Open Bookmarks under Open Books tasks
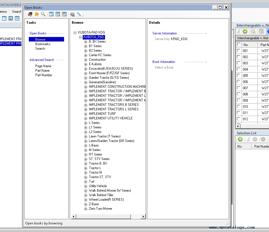Screen dimensions: 269x232 pos(43,44)
